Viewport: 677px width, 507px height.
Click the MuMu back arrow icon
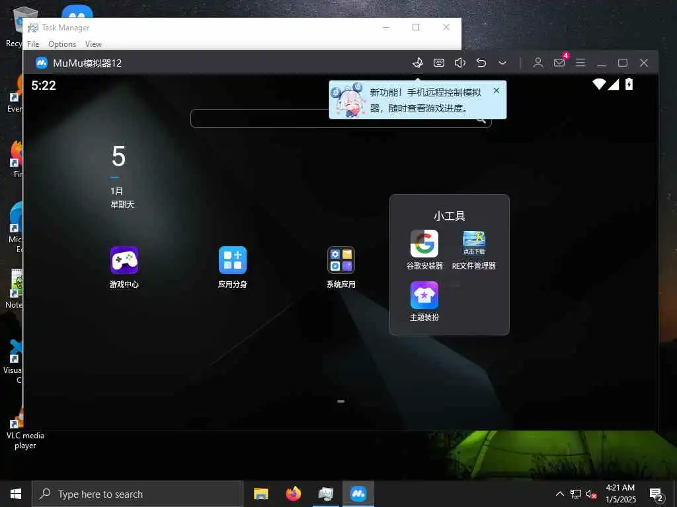tap(481, 63)
